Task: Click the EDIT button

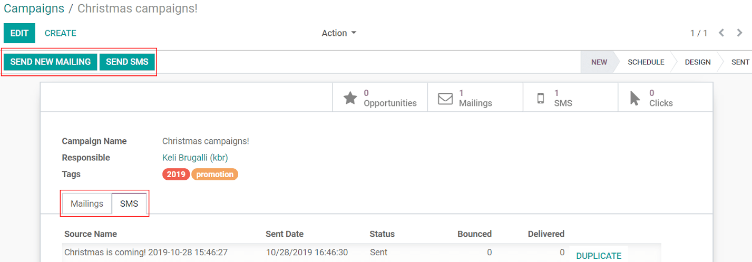Action: click(19, 33)
